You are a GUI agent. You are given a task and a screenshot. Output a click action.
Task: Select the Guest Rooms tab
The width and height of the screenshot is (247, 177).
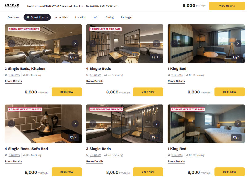37,17
